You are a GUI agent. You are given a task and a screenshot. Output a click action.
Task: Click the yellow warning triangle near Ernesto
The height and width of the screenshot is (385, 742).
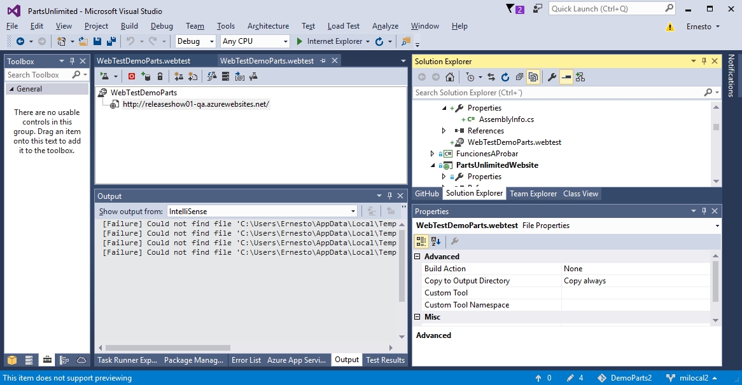point(670,27)
